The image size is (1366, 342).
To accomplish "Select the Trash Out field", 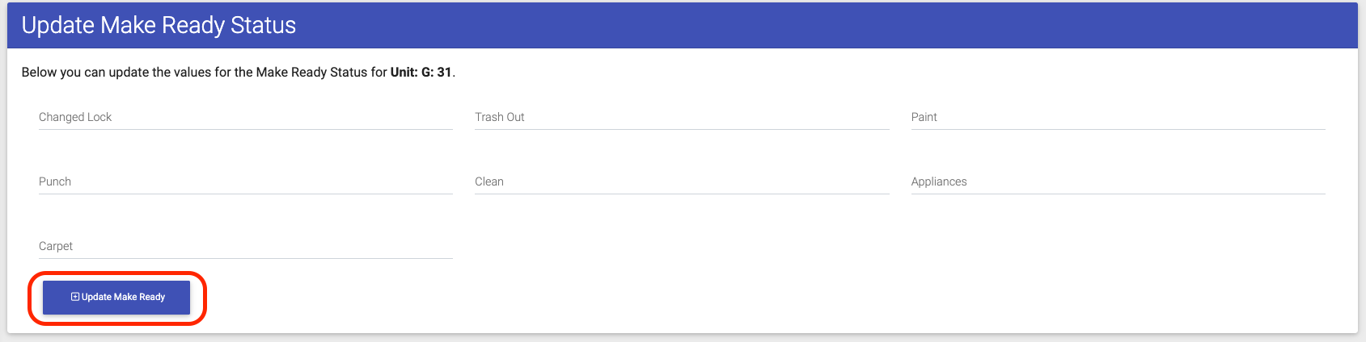I will tap(682, 118).
